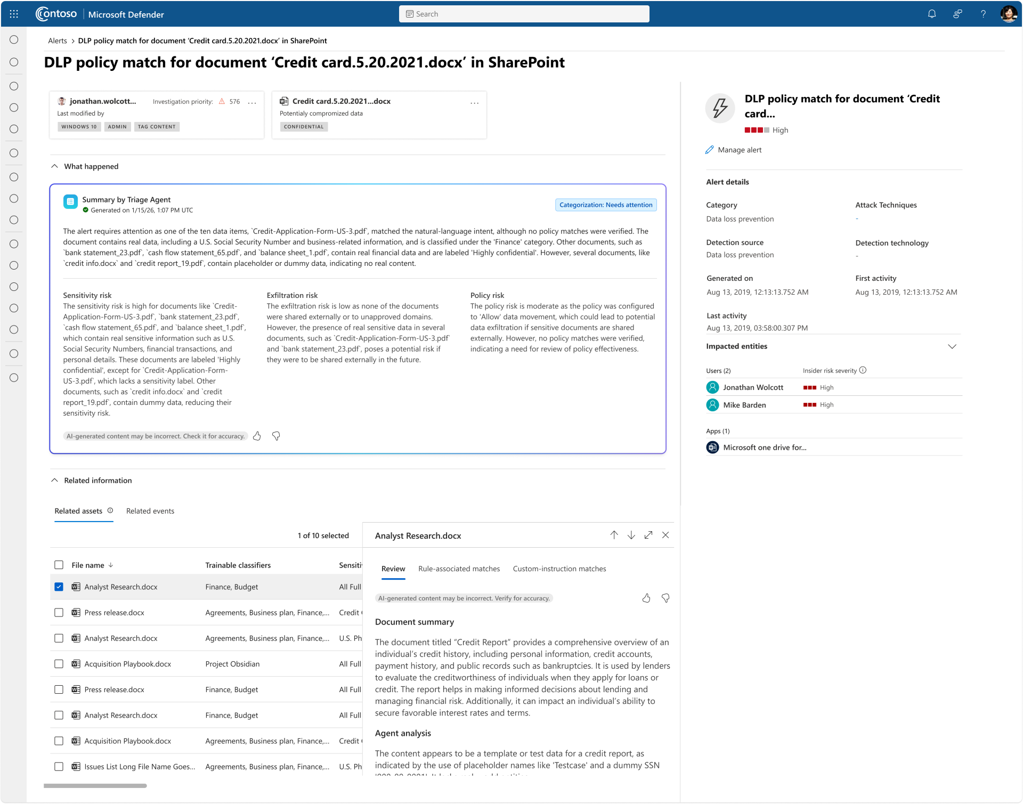This screenshot has height=804, width=1023.
Task: Go to Alerts in the breadcrumb
Action: [58, 41]
